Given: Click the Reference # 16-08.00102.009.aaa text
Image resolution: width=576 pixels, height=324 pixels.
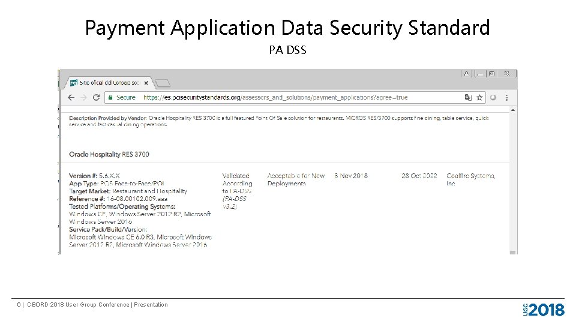Looking at the screenshot, I should coord(118,199).
